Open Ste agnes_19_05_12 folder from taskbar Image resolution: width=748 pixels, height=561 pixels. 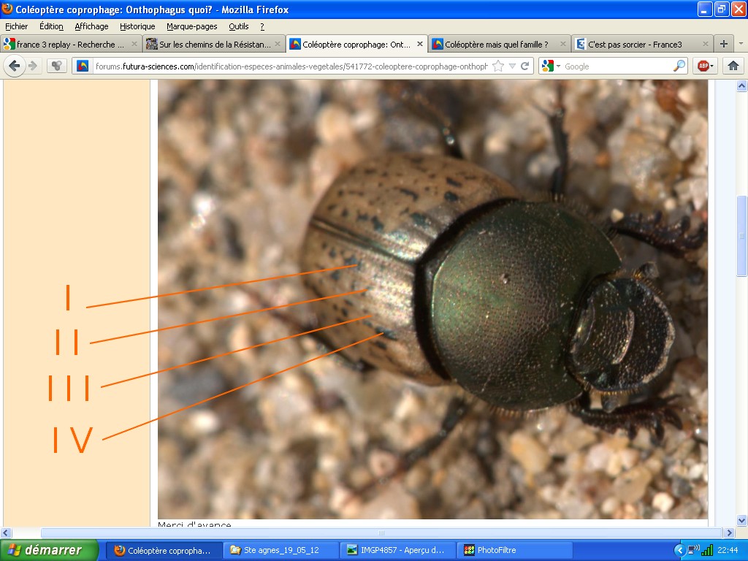[281, 550]
